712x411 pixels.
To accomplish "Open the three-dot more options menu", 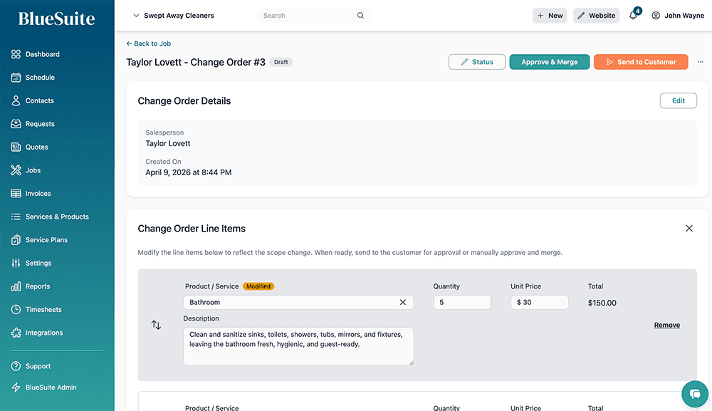I will pyautogui.click(x=700, y=62).
